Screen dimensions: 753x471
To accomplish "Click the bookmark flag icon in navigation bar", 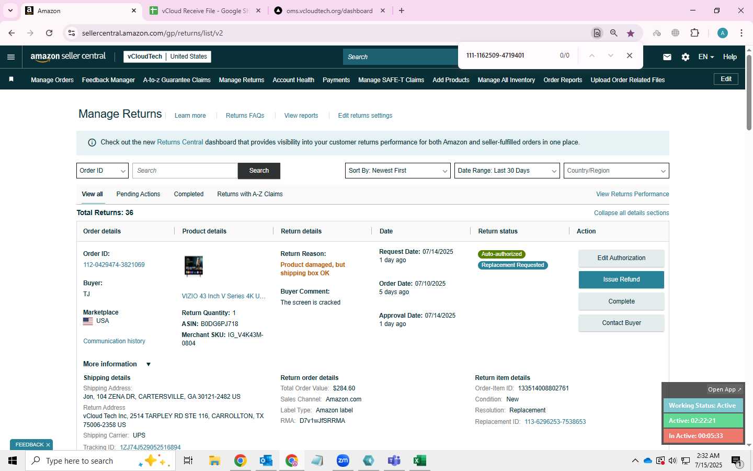I will [12, 80].
